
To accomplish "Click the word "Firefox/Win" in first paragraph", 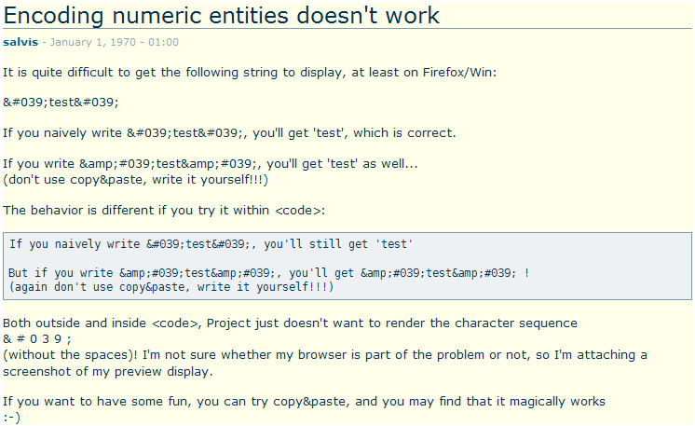I will pyautogui.click(x=457, y=73).
